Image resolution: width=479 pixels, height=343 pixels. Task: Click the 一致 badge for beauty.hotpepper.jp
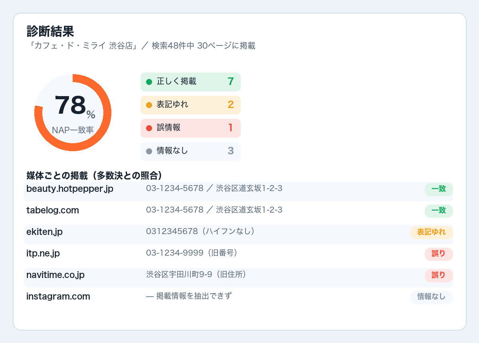pos(439,189)
